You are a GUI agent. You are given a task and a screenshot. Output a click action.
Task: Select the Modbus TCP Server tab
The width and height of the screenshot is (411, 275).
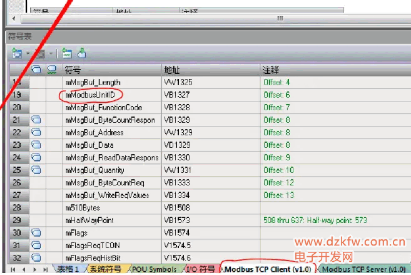coord(363,269)
